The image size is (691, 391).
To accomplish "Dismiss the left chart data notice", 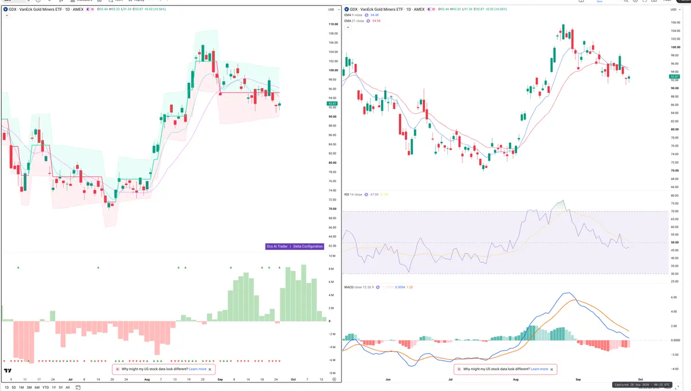I will 210,369.
